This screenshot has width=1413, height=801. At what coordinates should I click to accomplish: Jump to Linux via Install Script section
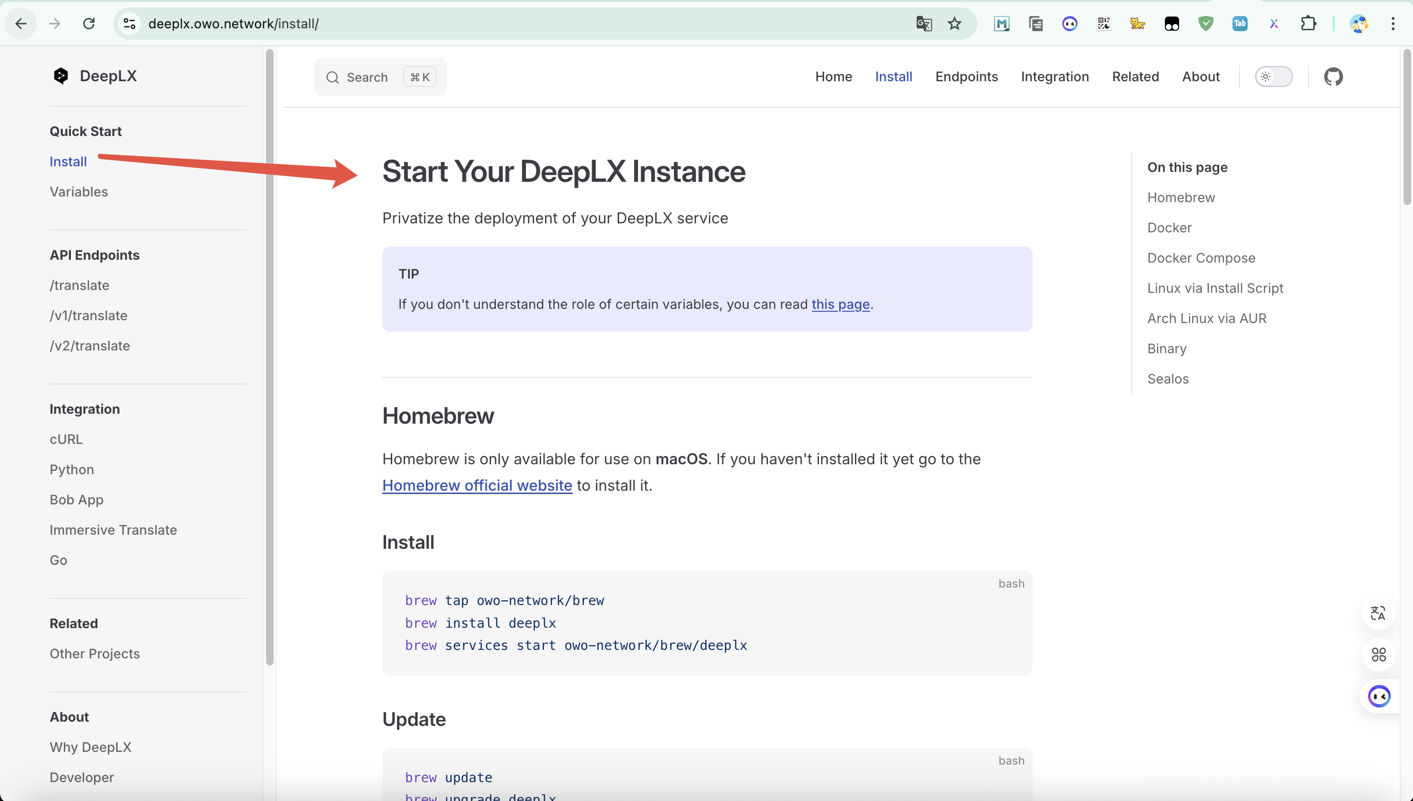tap(1215, 288)
